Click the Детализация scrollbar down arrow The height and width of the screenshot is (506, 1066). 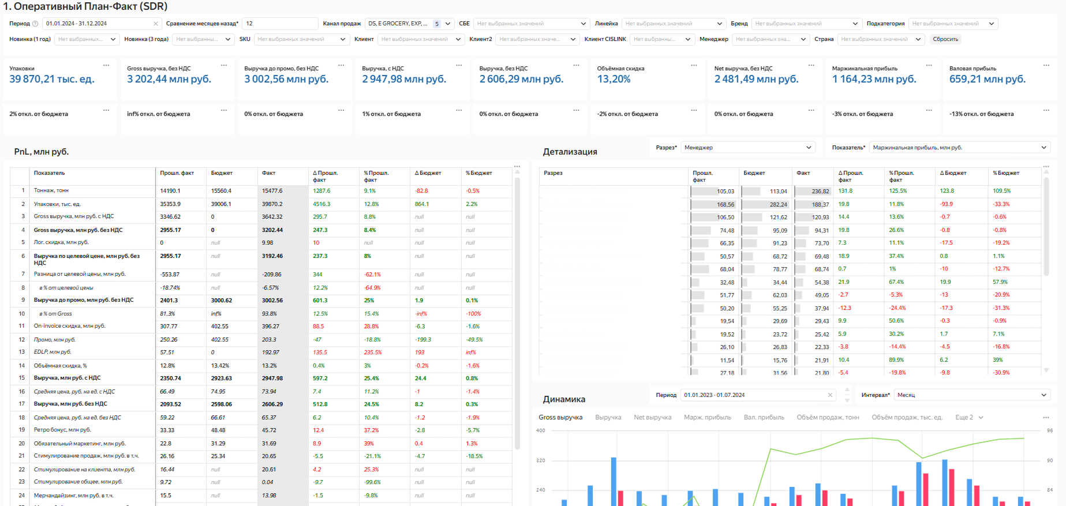1046,370
